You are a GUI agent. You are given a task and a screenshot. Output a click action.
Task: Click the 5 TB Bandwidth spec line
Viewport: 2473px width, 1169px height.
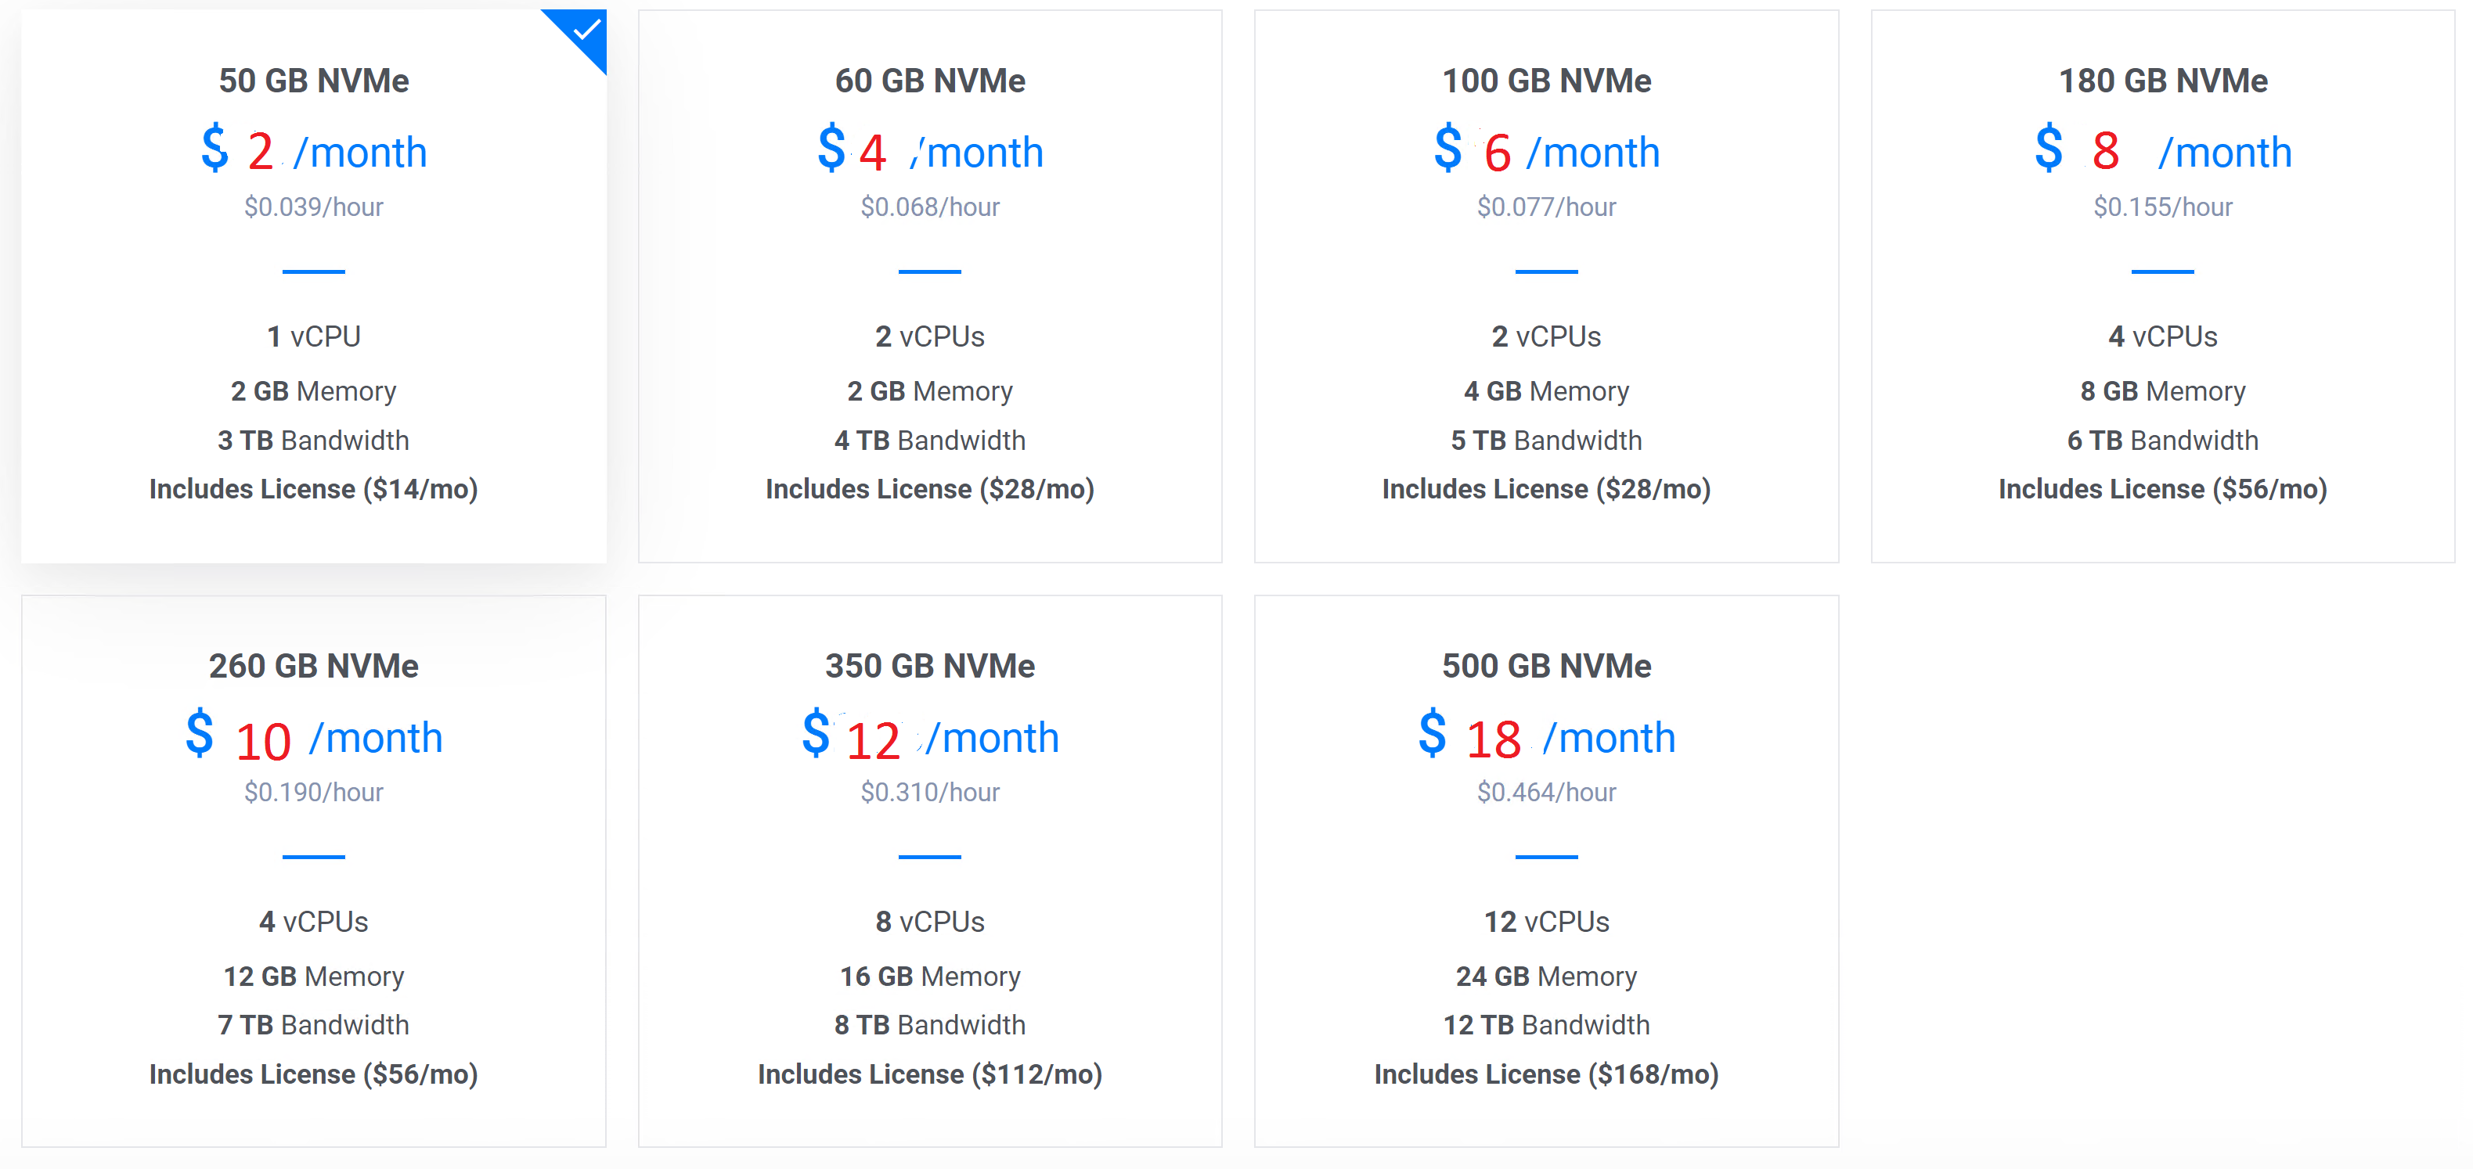click(x=1545, y=441)
